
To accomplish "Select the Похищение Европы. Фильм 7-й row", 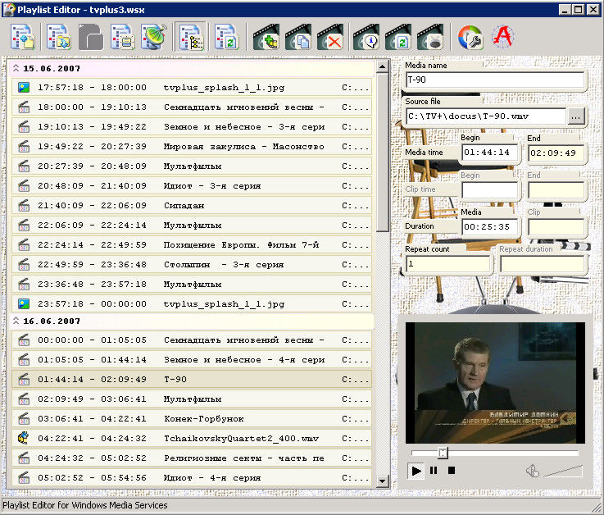I will [x=192, y=244].
